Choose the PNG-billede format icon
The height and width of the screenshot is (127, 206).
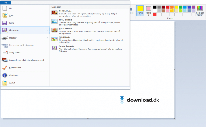(54, 13)
